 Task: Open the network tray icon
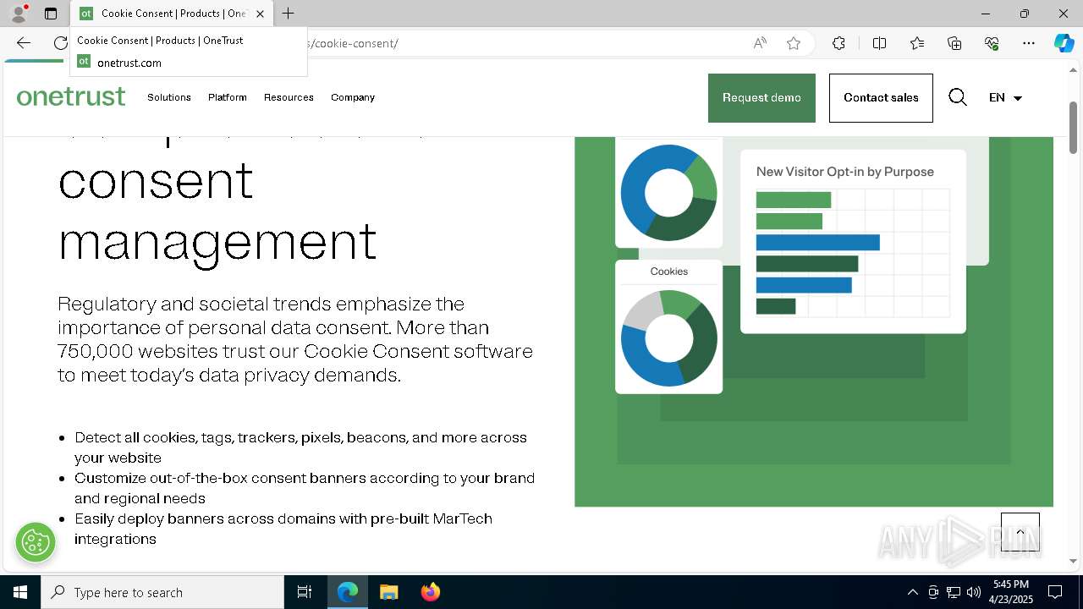coord(954,592)
